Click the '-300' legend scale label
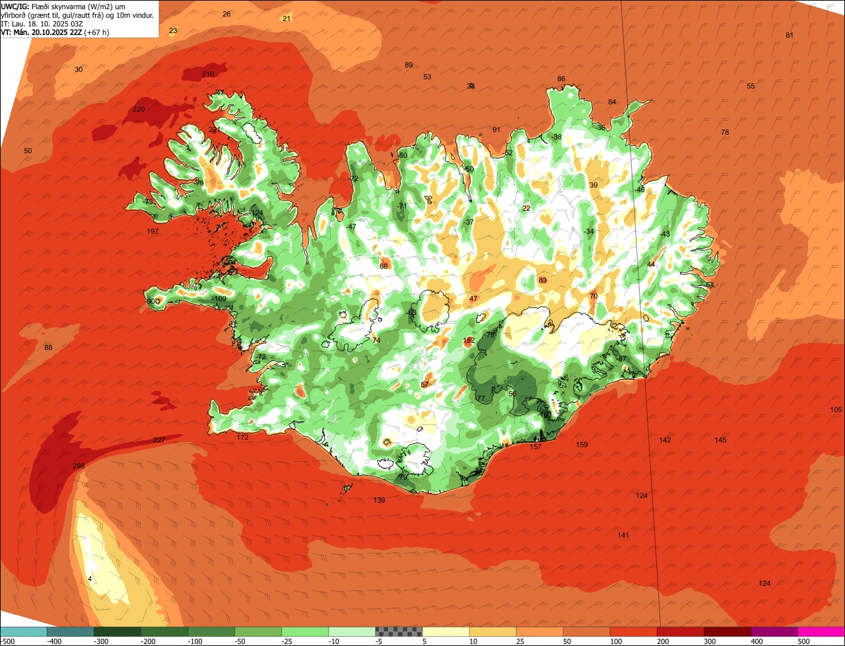Viewport: 845px width, 646px height. (x=100, y=641)
